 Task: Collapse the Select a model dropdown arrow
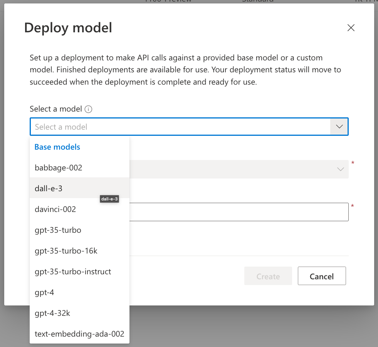coord(339,127)
